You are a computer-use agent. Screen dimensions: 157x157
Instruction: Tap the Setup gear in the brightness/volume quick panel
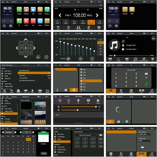coord(98,101)
